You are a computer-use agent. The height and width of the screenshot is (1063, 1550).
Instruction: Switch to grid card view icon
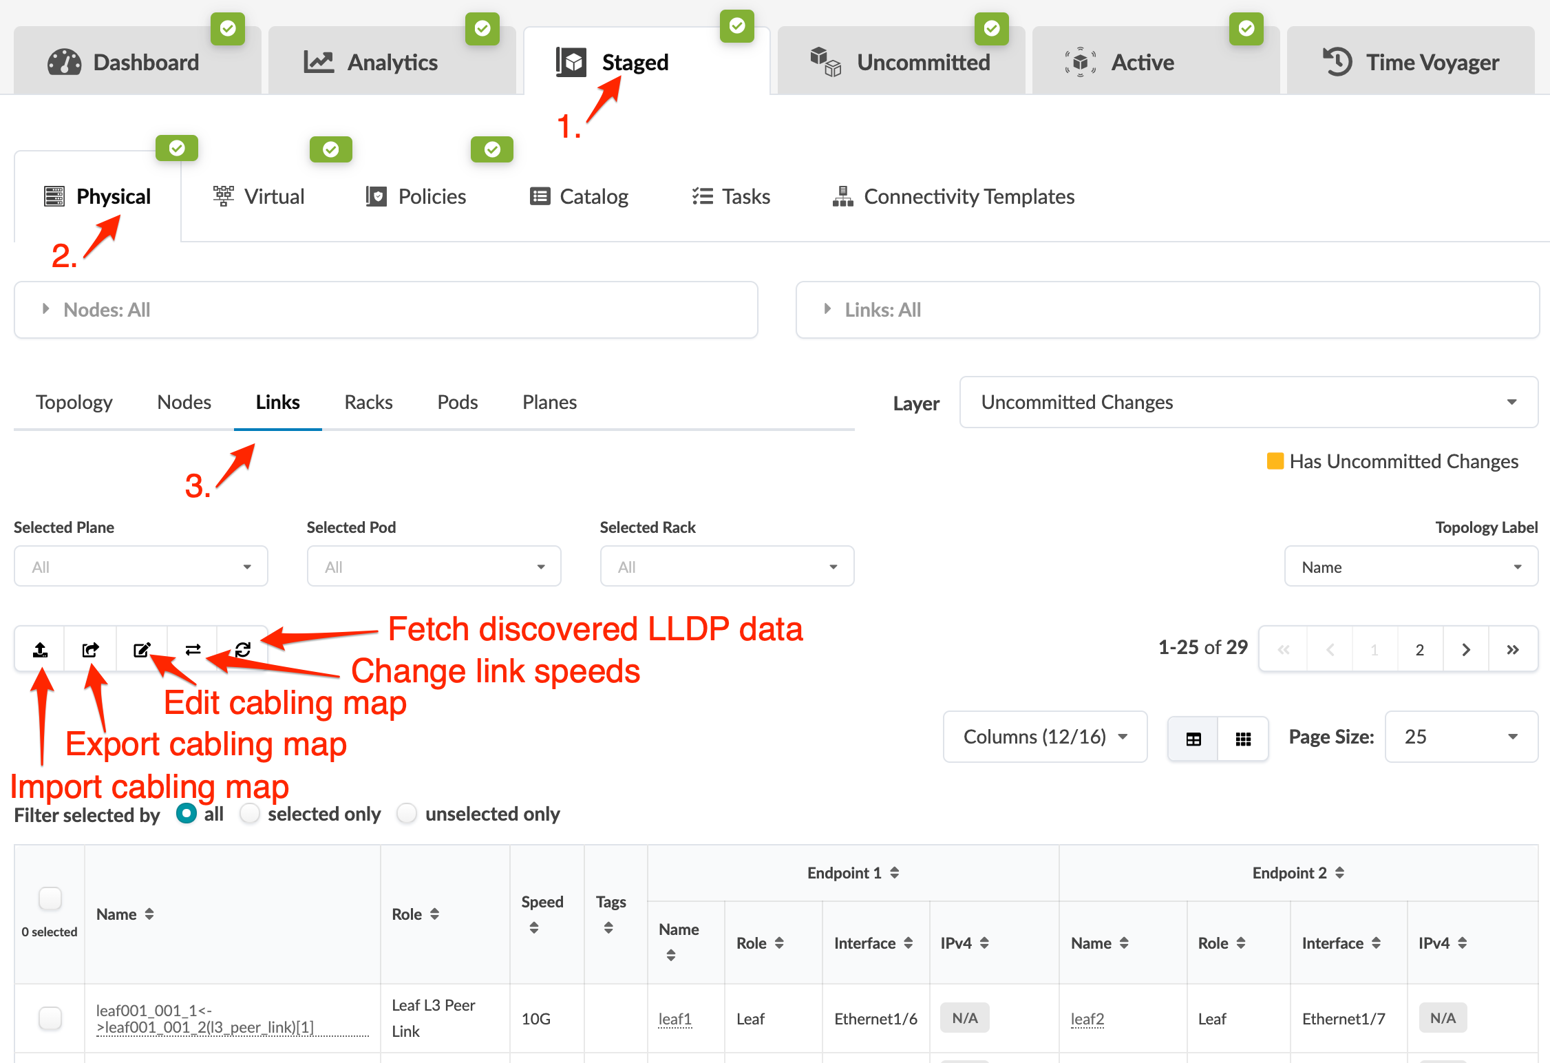[x=1243, y=738]
